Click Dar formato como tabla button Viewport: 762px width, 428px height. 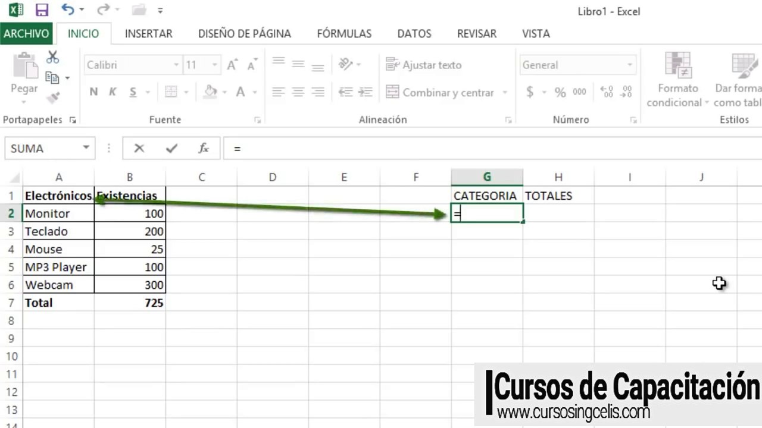738,80
